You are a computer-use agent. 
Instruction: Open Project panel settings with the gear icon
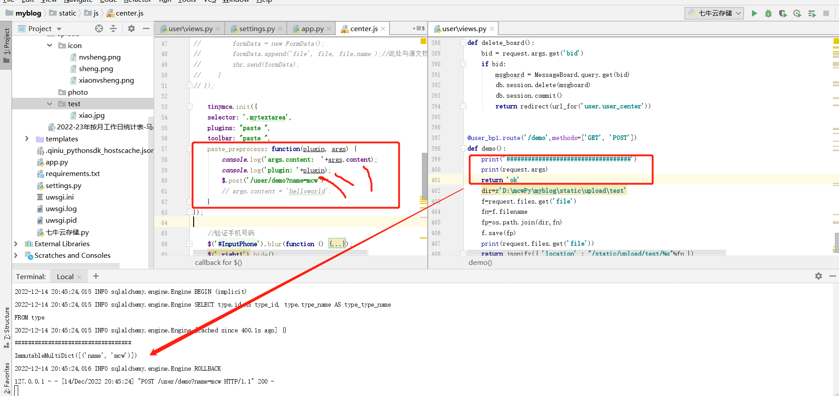(131, 28)
